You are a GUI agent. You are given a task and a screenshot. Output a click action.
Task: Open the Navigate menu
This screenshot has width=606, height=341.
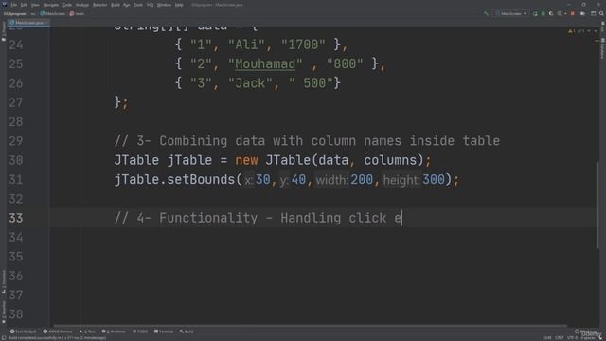pos(50,5)
